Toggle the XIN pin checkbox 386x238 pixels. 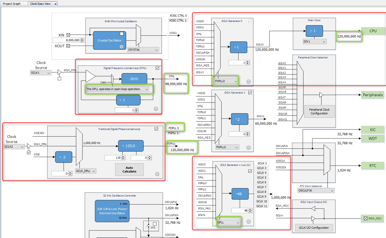[x=68, y=35]
